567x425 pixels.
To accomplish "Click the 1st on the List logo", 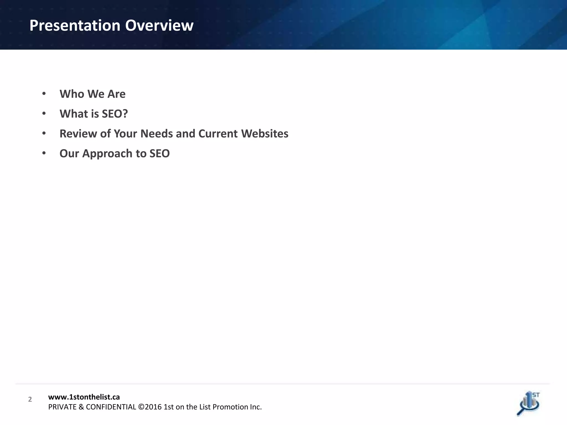I will tap(528, 403).
